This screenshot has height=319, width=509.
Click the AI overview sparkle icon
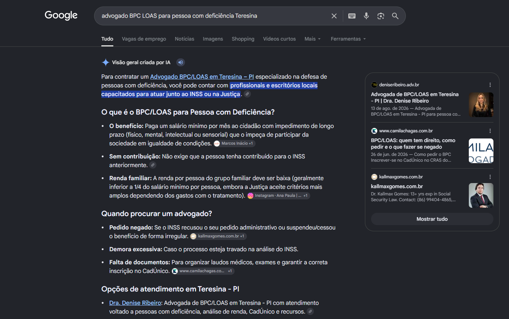pos(105,62)
